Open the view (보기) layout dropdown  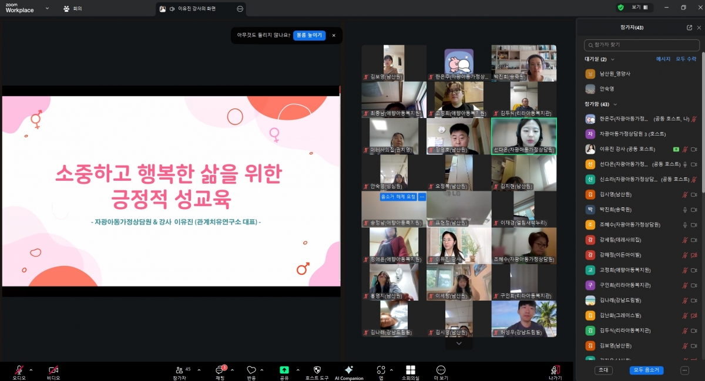click(x=639, y=8)
